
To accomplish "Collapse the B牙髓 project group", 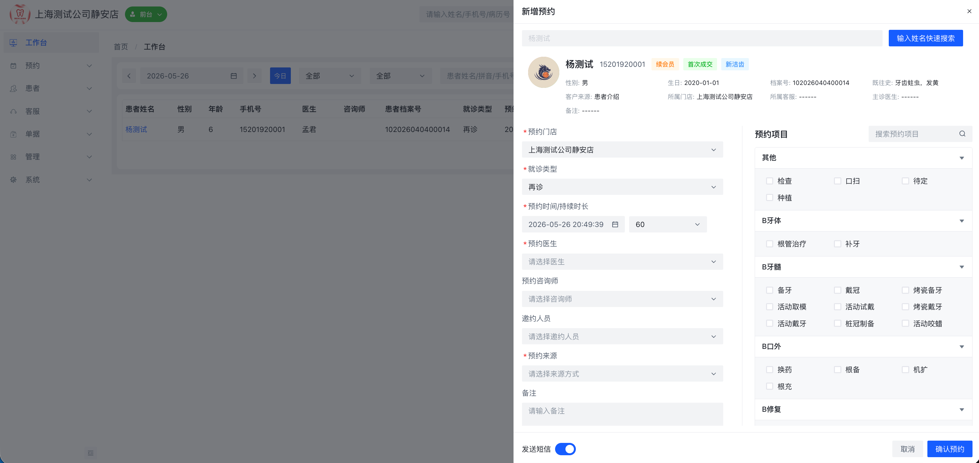I will [x=961, y=267].
